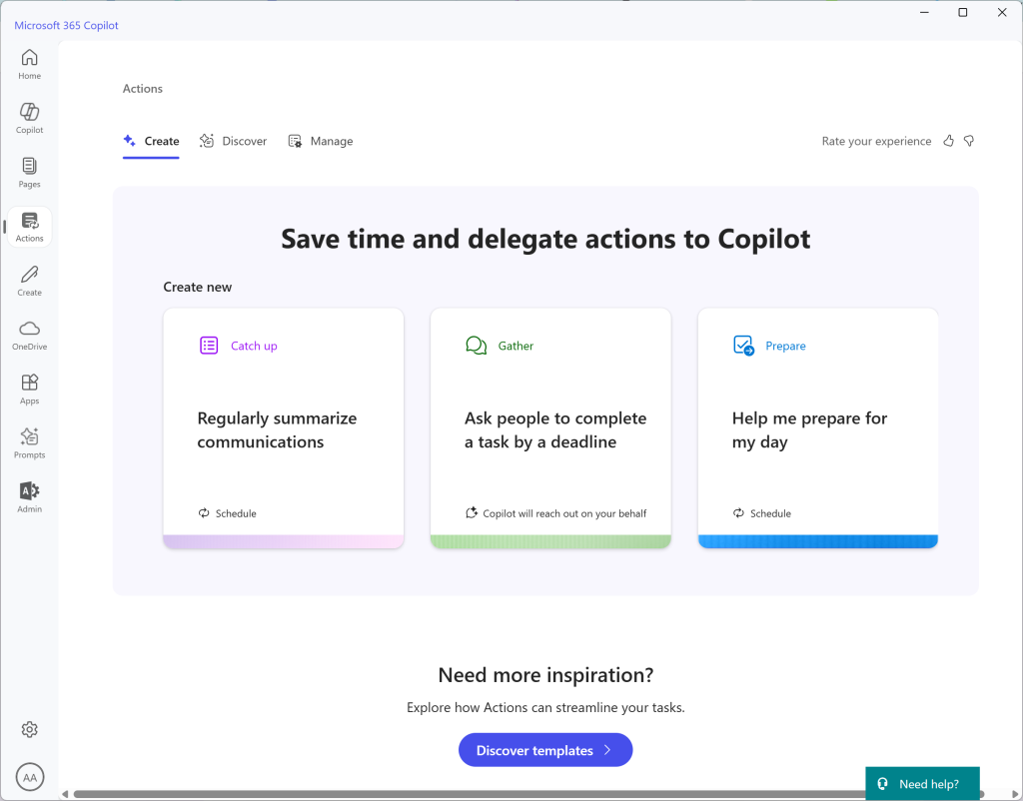Click the Schedule icon on Catch up card
The width and height of the screenshot is (1023, 801).
204,513
